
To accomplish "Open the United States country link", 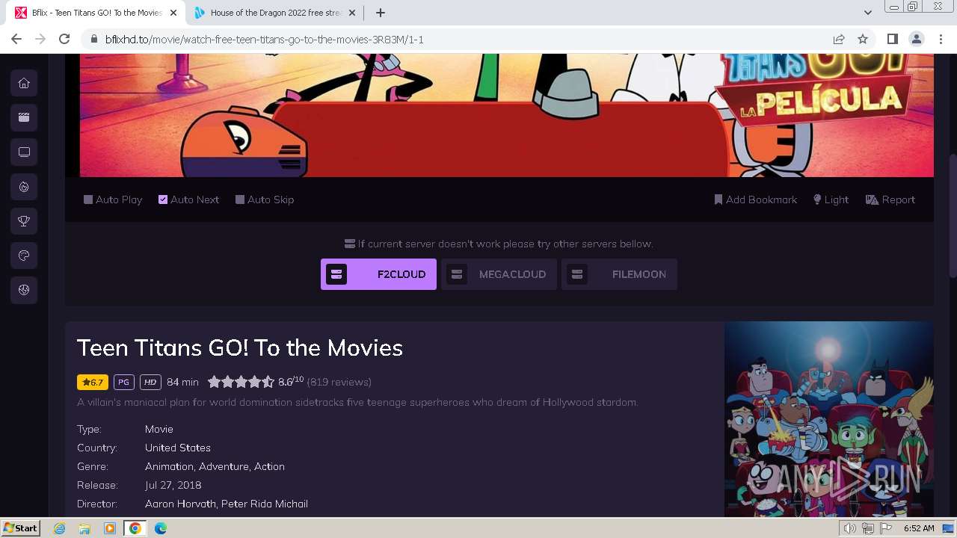I will [x=178, y=448].
